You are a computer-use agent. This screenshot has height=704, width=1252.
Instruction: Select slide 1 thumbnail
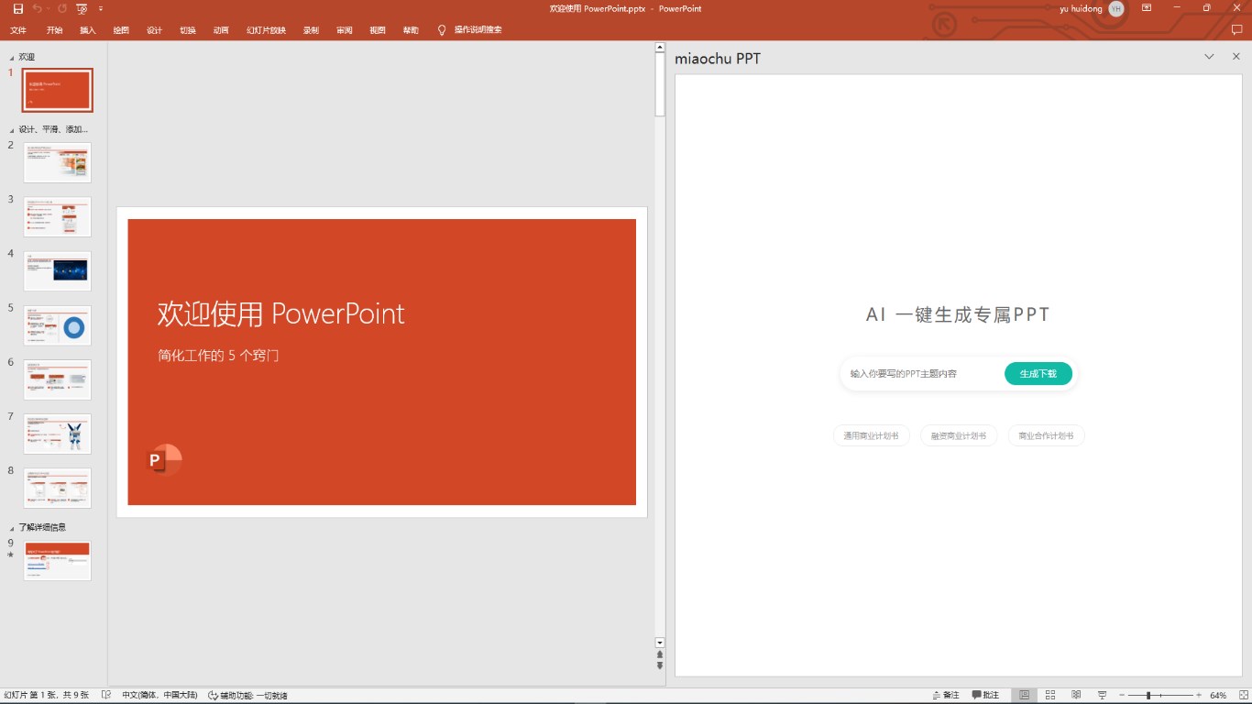tap(58, 90)
